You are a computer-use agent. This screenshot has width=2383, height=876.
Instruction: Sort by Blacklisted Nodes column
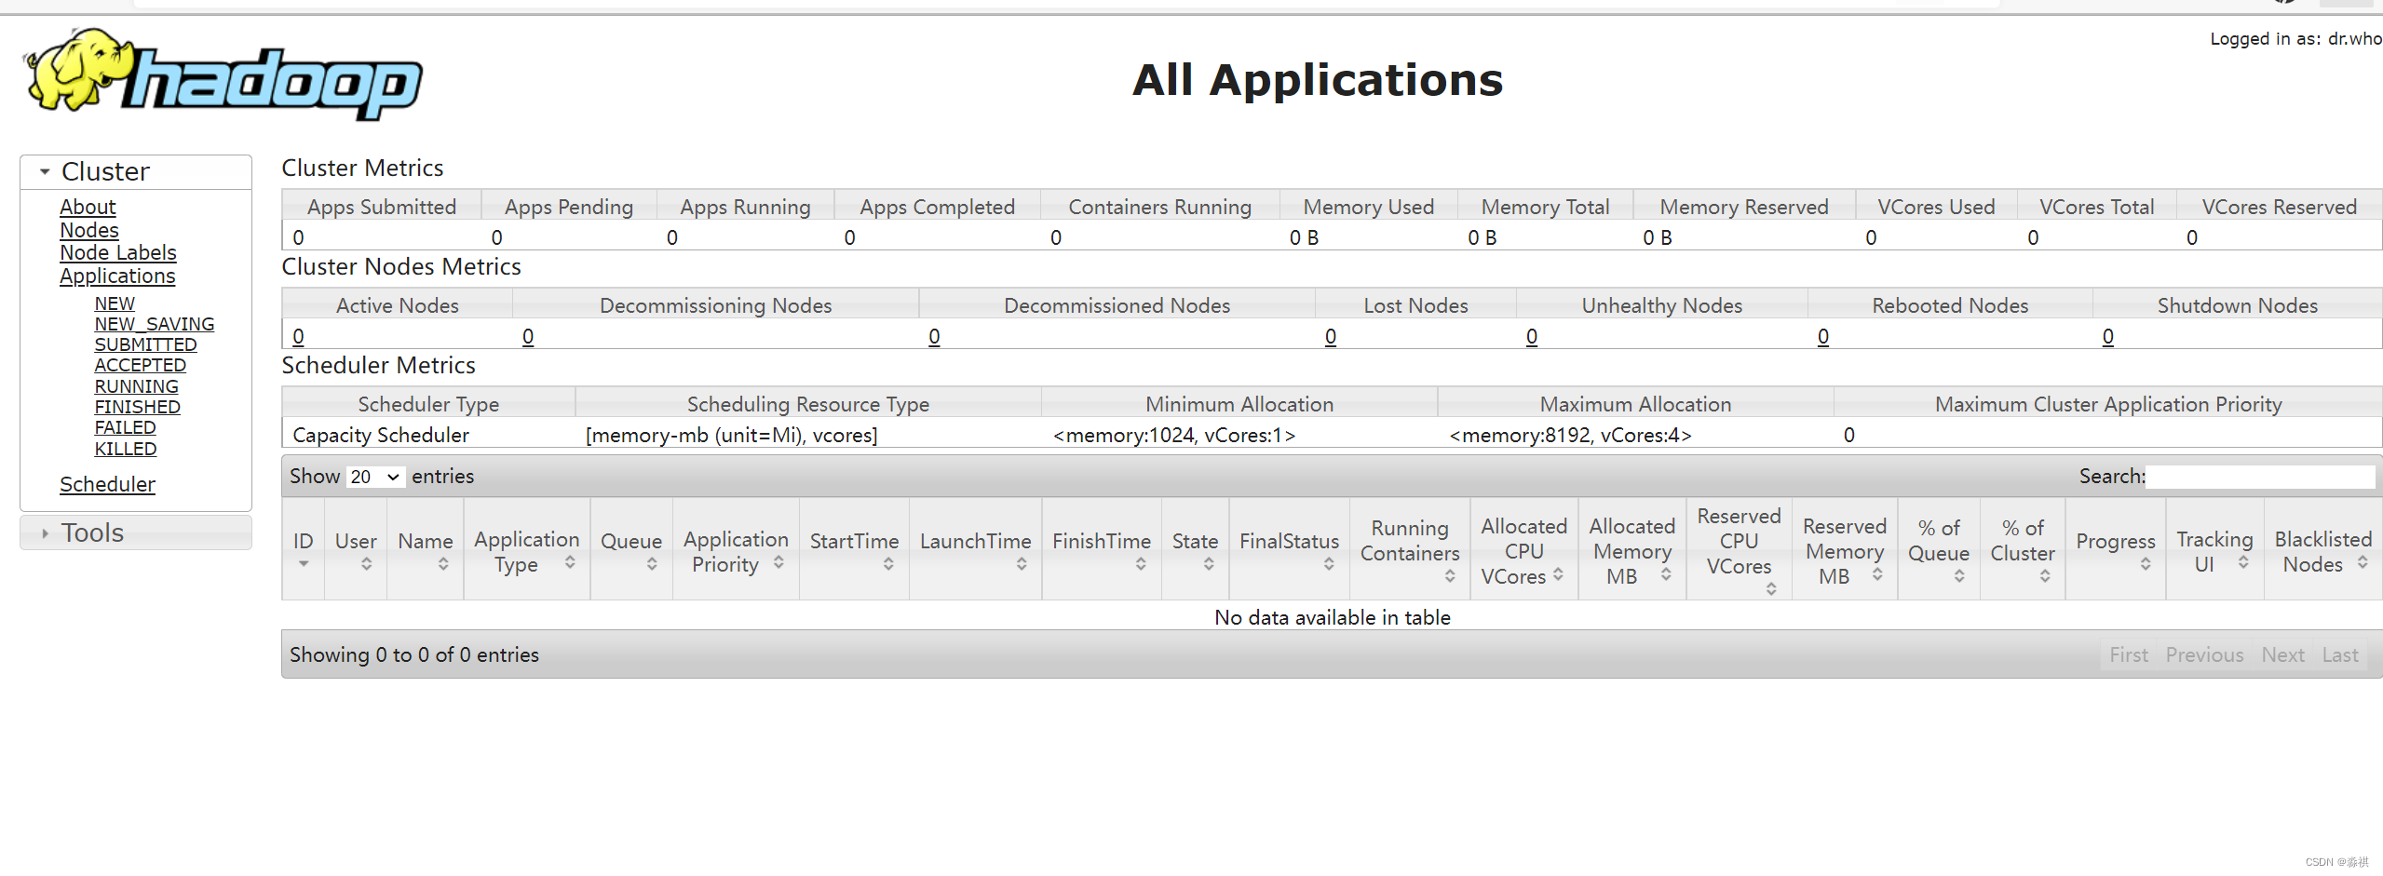[x=2323, y=549]
